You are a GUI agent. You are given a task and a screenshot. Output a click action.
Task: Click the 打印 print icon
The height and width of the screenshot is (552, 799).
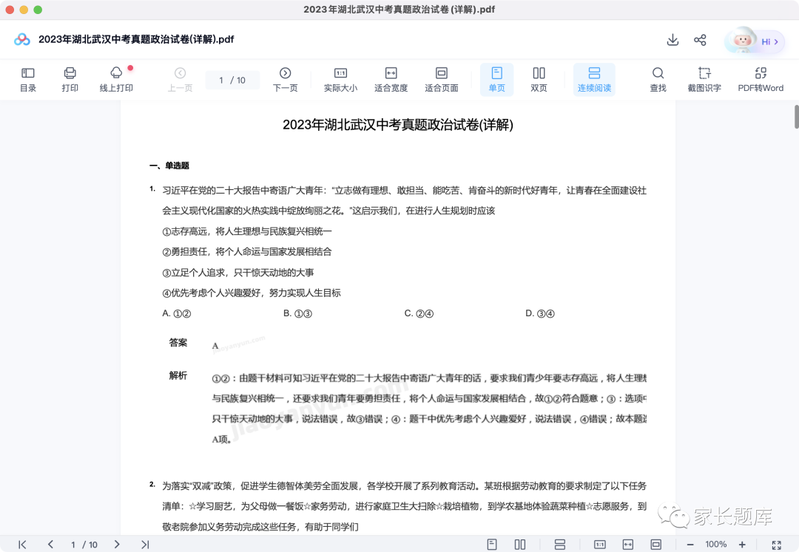(70, 80)
